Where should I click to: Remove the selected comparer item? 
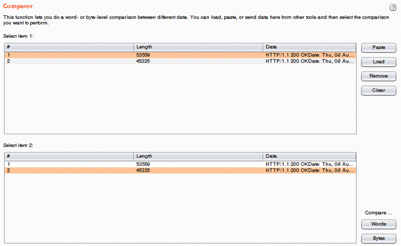click(x=378, y=76)
